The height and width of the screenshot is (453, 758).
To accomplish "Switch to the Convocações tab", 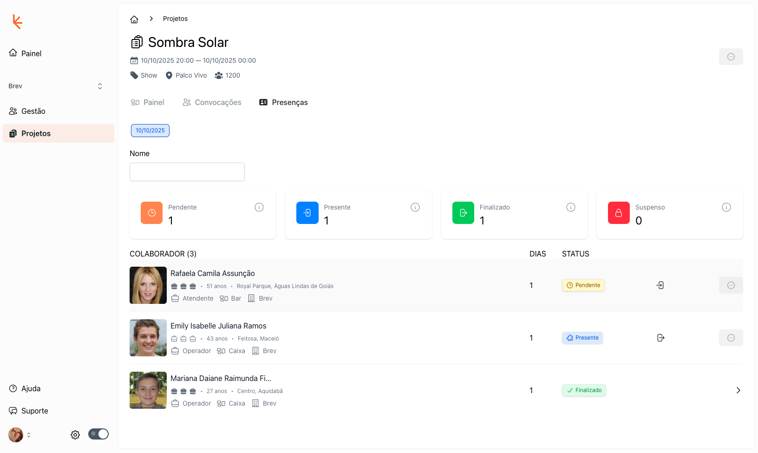I will [212, 102].
